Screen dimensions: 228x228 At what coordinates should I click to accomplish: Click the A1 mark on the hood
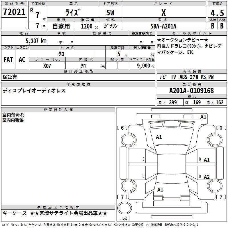point(159,137)
